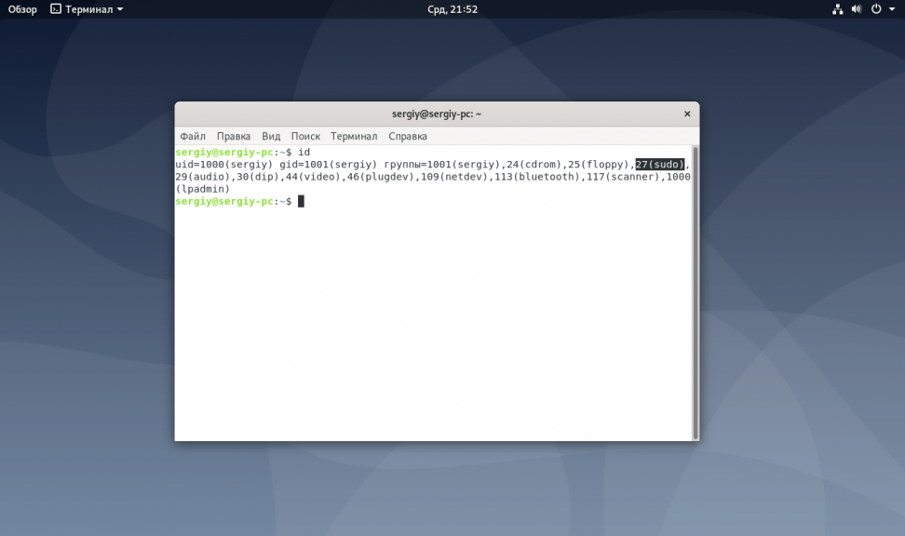The image size is (905, 536).
Task: Click the wired network status icon
Action: click(x=837, y=9)
